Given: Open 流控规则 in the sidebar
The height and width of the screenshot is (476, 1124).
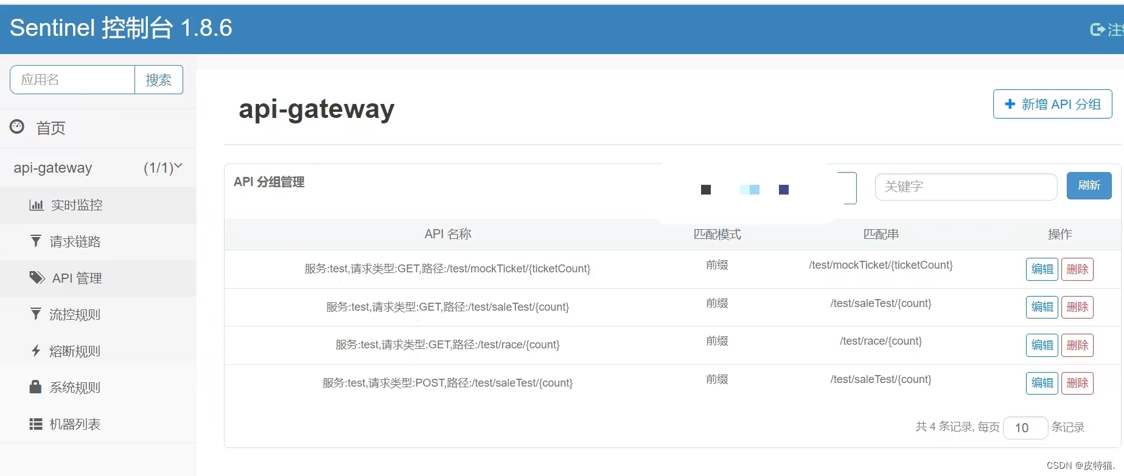Looking at the screenshot, I should [x=98, y=314].
